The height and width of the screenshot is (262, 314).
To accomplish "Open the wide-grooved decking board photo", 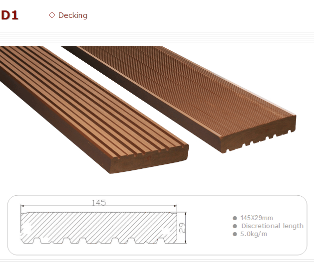I will (x=94, y=110).
